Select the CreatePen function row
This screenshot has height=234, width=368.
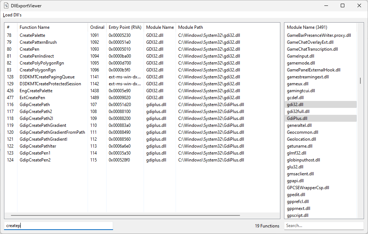click(x=142, y=49)
